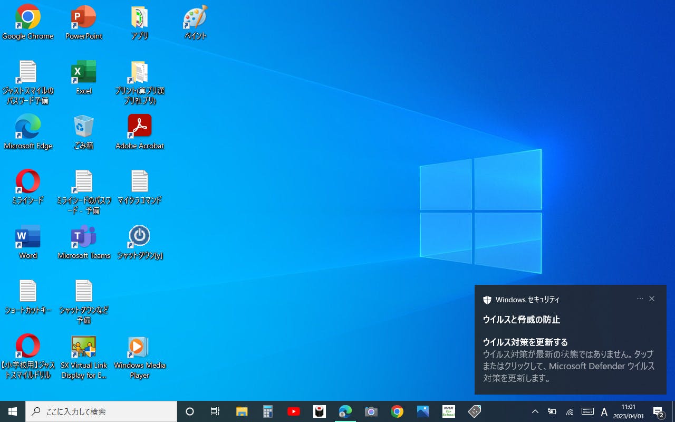Toggle the IME input mode 'A' indicator
The image size is (675, 422).
pos(604,411)
